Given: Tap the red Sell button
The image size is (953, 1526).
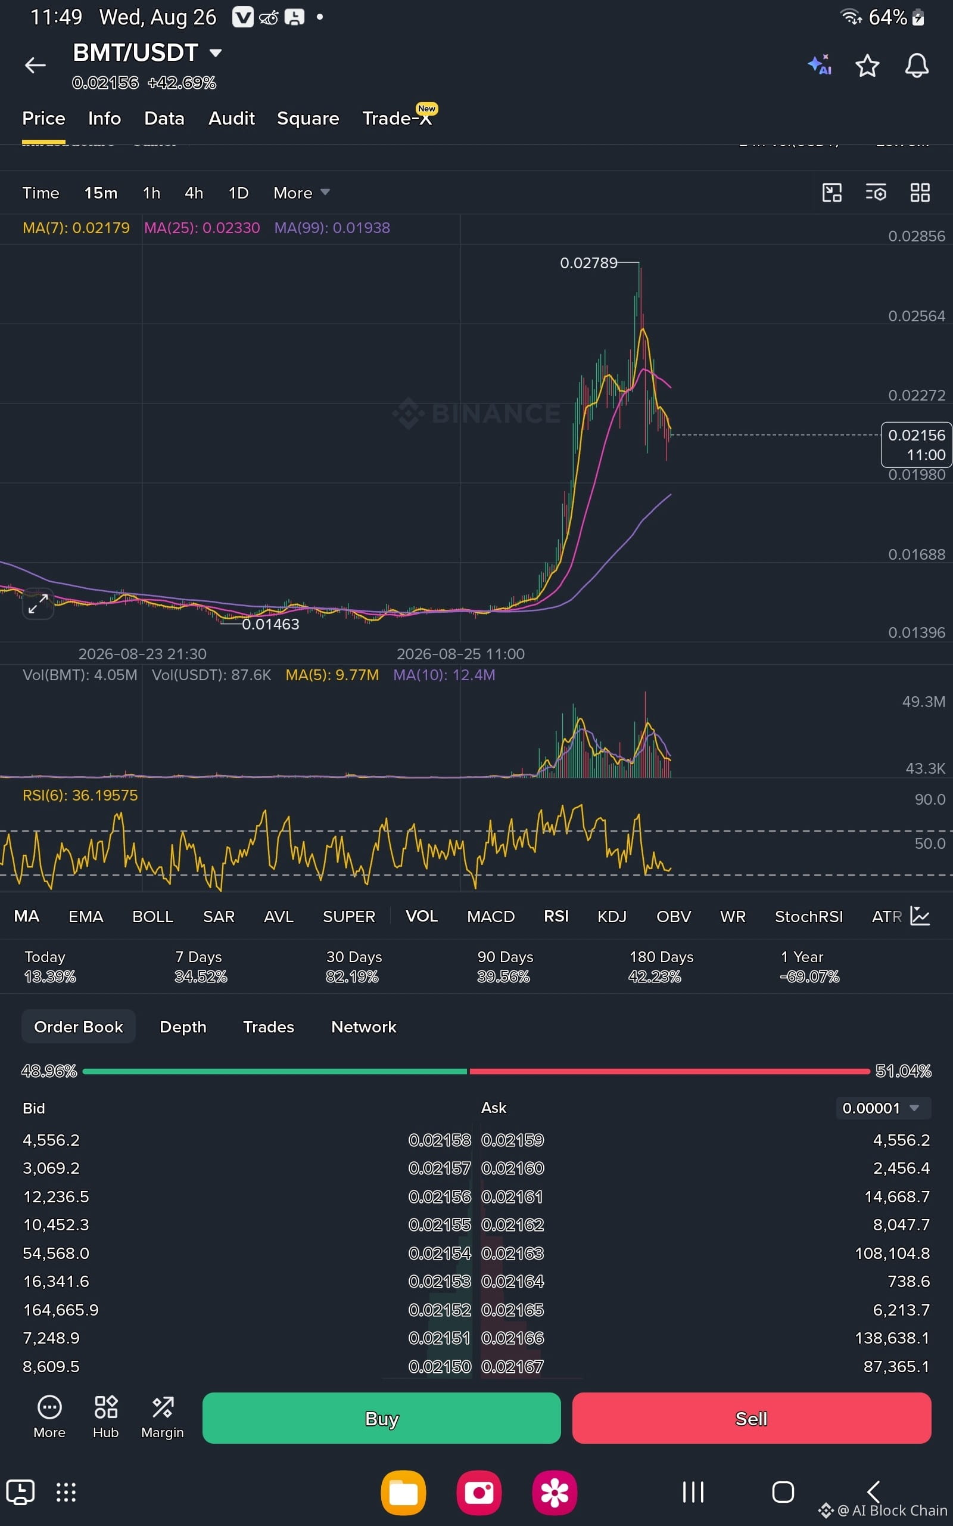Looking at the screenshot, I should (751, 1418).
